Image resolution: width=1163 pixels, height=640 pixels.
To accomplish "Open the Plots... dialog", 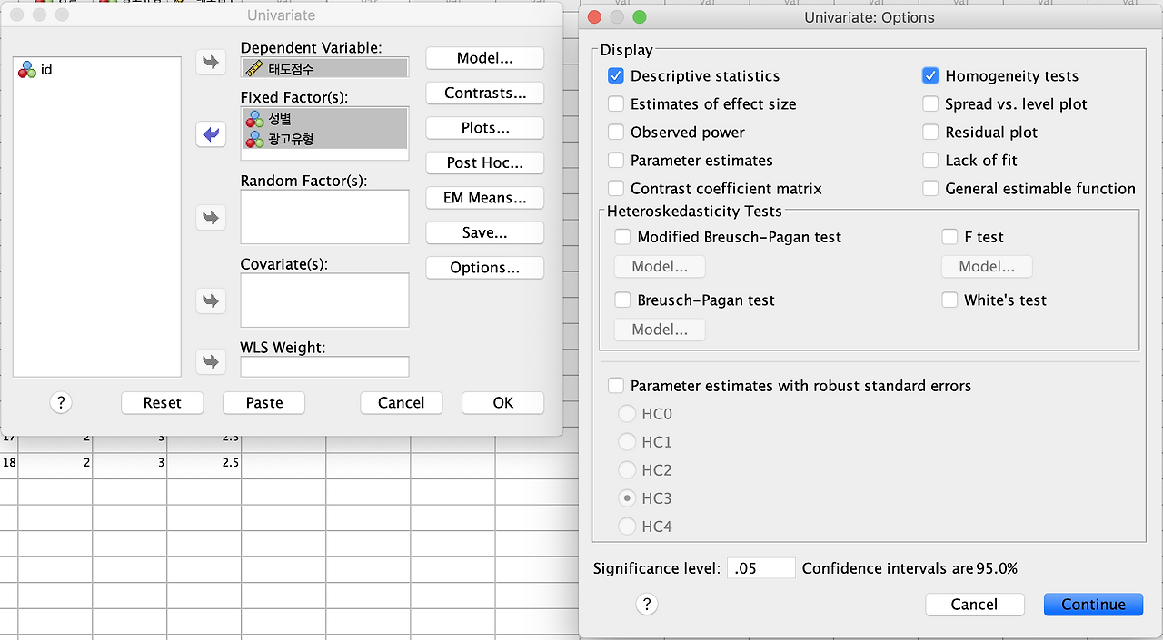I will 484,128.
